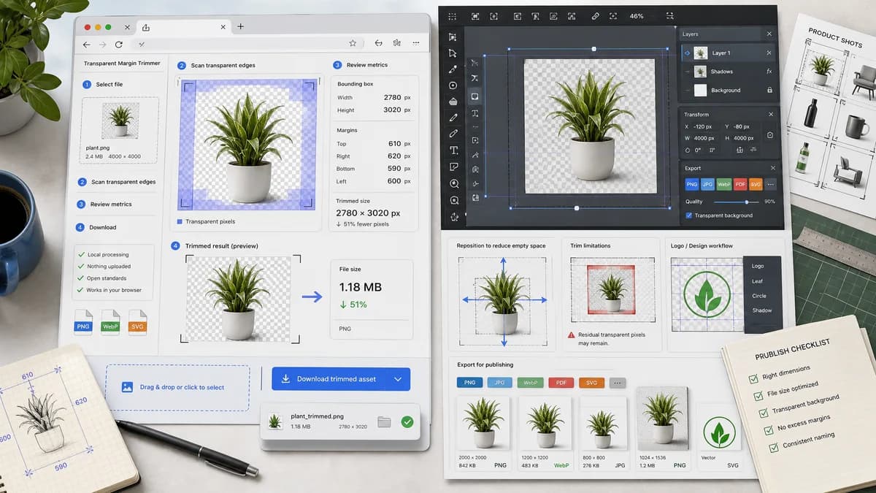Choose PDF in the editor Export panel

740,184
